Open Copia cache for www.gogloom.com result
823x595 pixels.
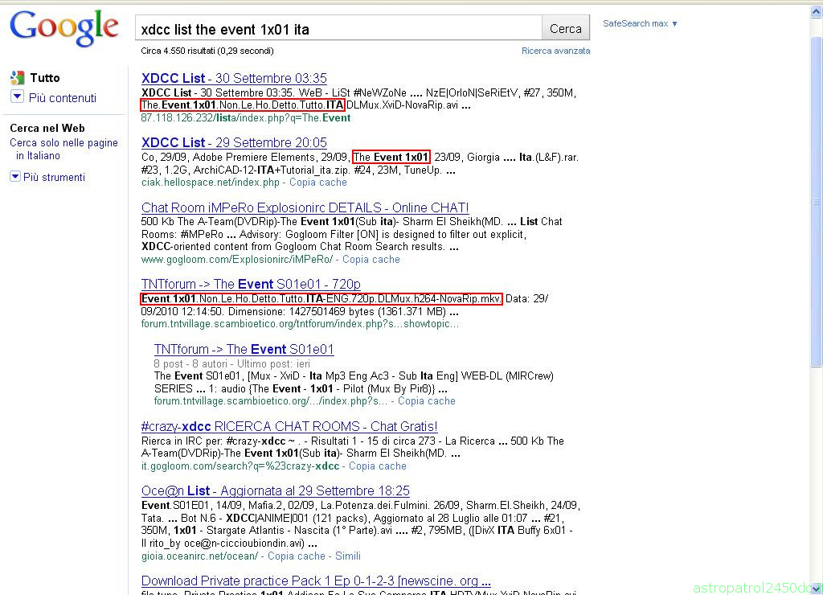tap(371, 260)
